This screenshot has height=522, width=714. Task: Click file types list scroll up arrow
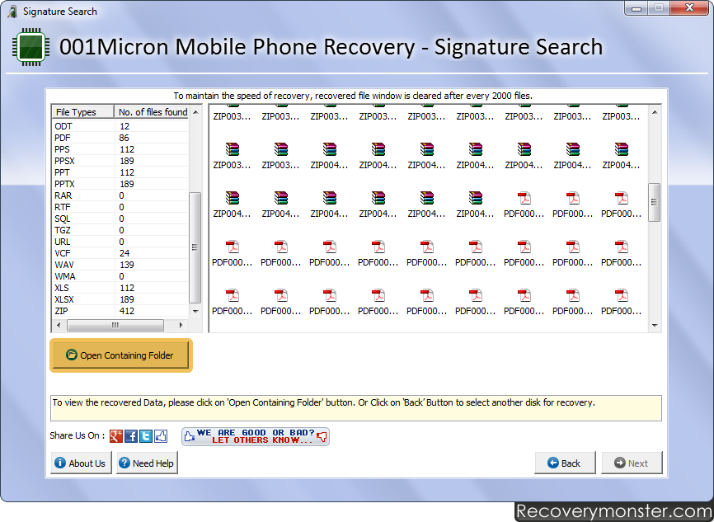click(195, 112)
